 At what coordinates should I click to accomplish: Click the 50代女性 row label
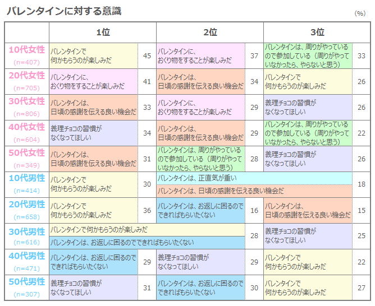tap(27, 153)
